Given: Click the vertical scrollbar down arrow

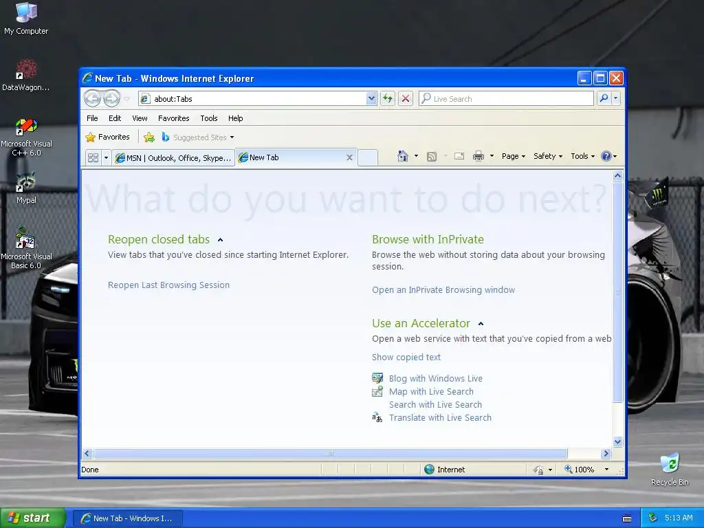Looking at the screenshot, I should [618, 442].
